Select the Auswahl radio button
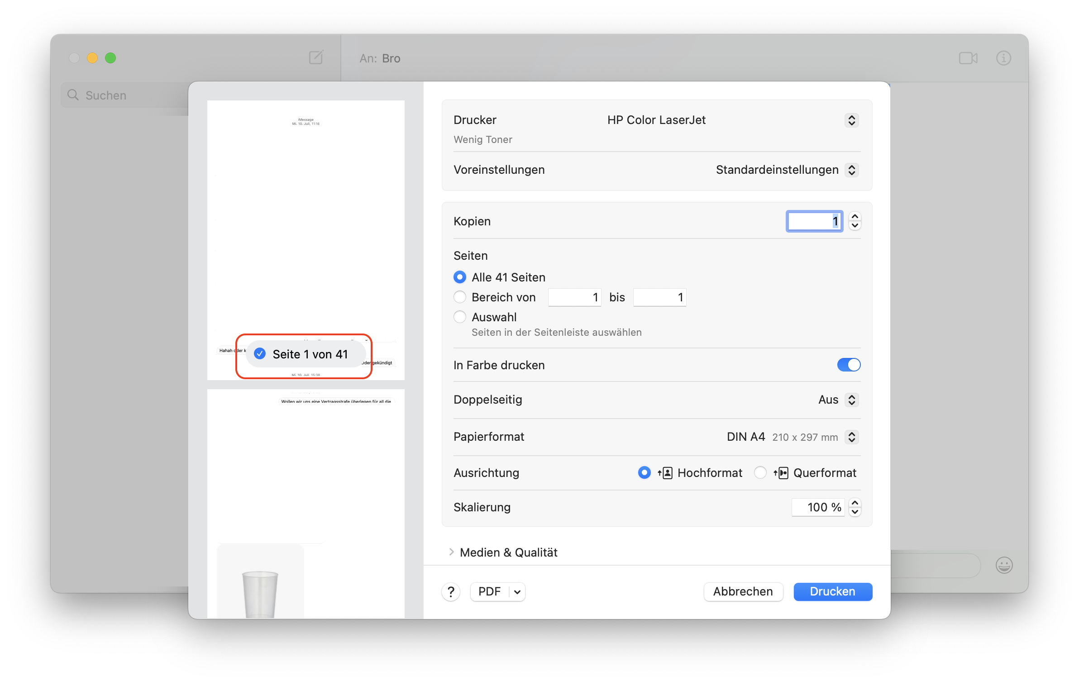 click(x=460, y=317)
